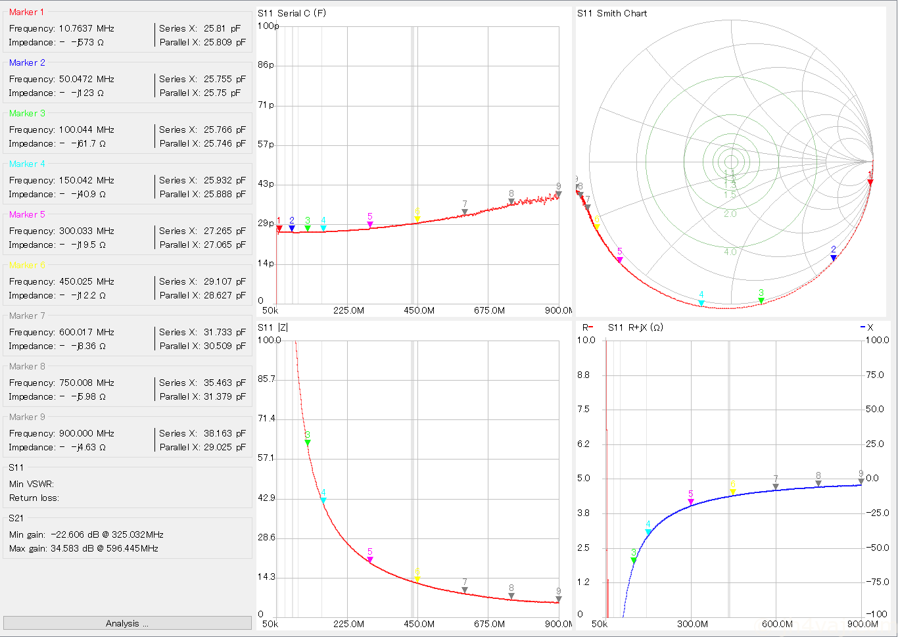Select the '600.017 MHz' frequency value

(87, 332)
